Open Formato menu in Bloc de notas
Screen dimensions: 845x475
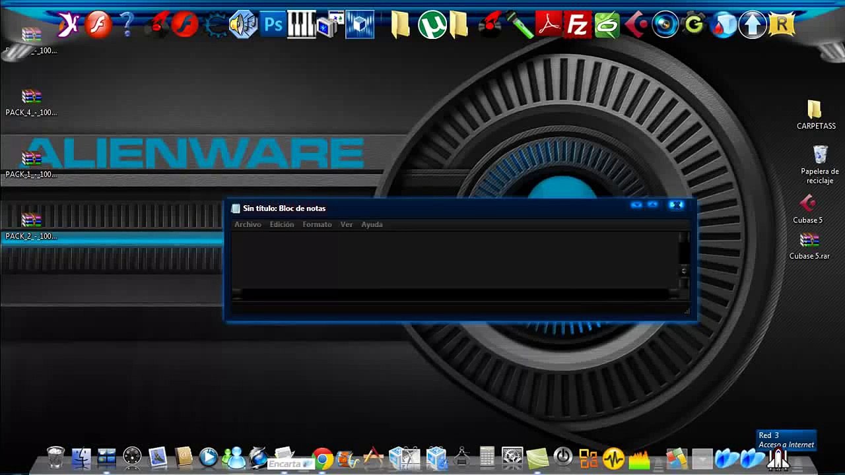tap(317, 224)
